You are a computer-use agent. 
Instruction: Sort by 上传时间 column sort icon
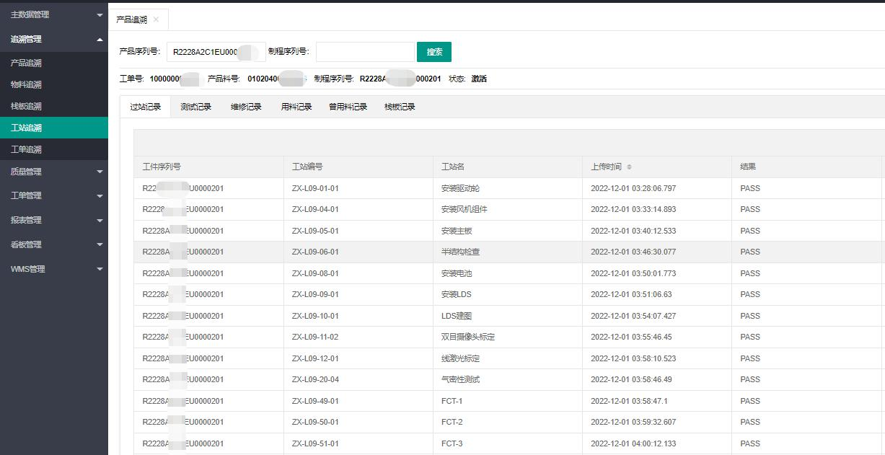[629, 167]
